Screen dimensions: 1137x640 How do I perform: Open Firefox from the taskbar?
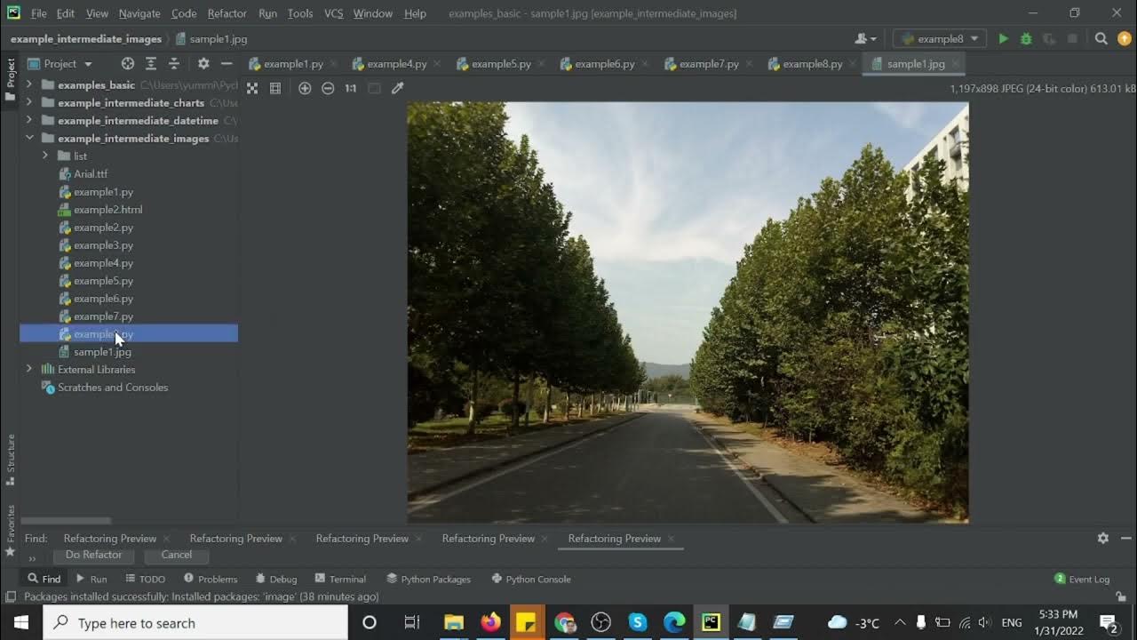490,622
